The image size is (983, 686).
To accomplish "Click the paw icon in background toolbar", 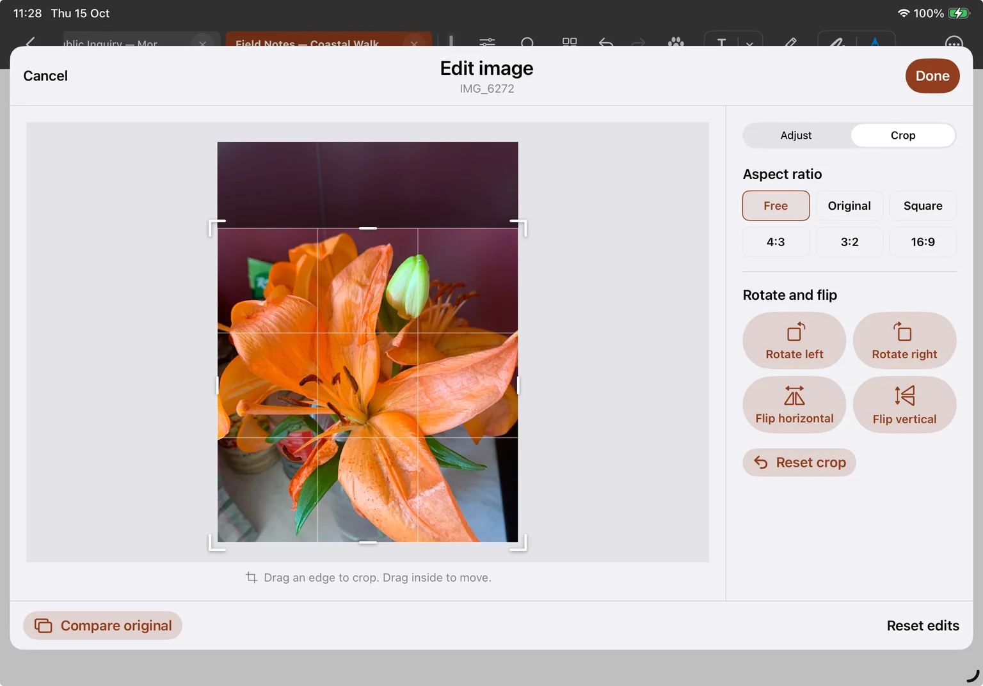I will [676, 42].
